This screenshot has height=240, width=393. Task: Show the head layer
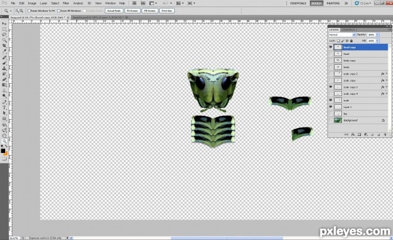(331, 54)
